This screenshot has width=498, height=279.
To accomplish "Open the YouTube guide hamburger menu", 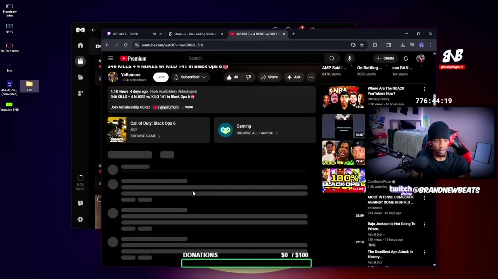I will tap(111, 59).
